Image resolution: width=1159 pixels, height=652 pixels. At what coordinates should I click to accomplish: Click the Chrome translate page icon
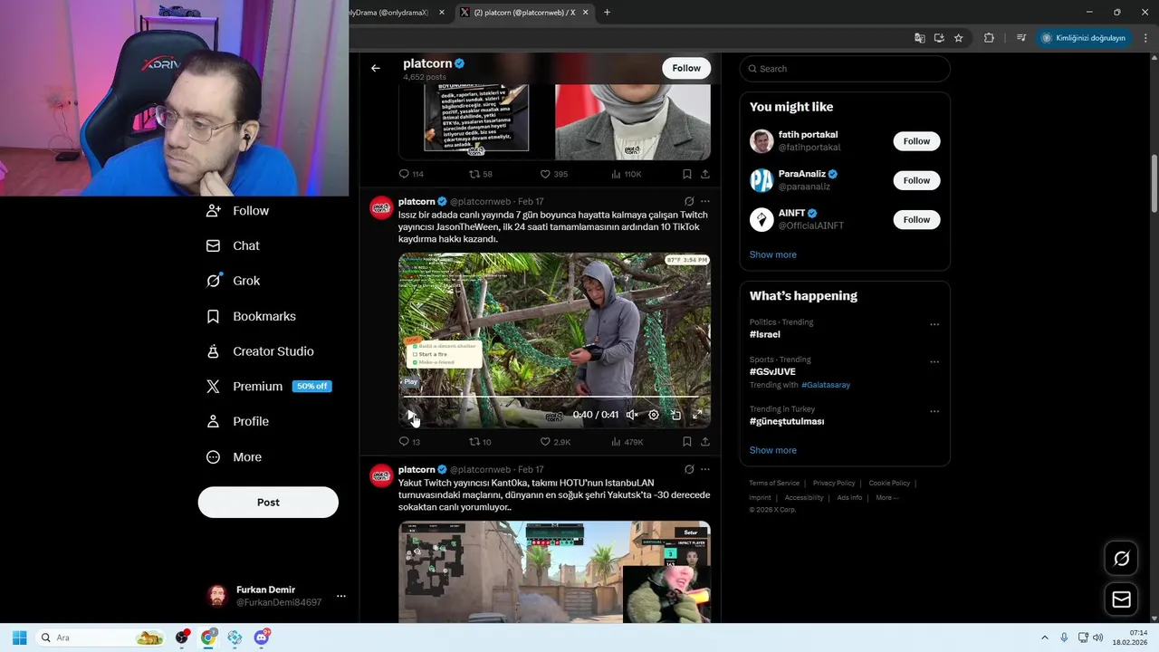pos(920,38)
